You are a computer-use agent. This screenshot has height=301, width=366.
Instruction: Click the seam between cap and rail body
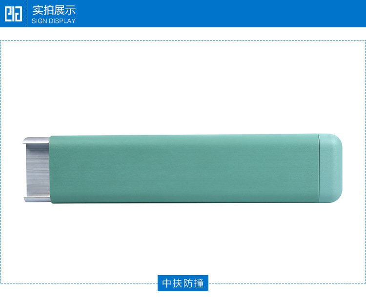coord(318,168)
